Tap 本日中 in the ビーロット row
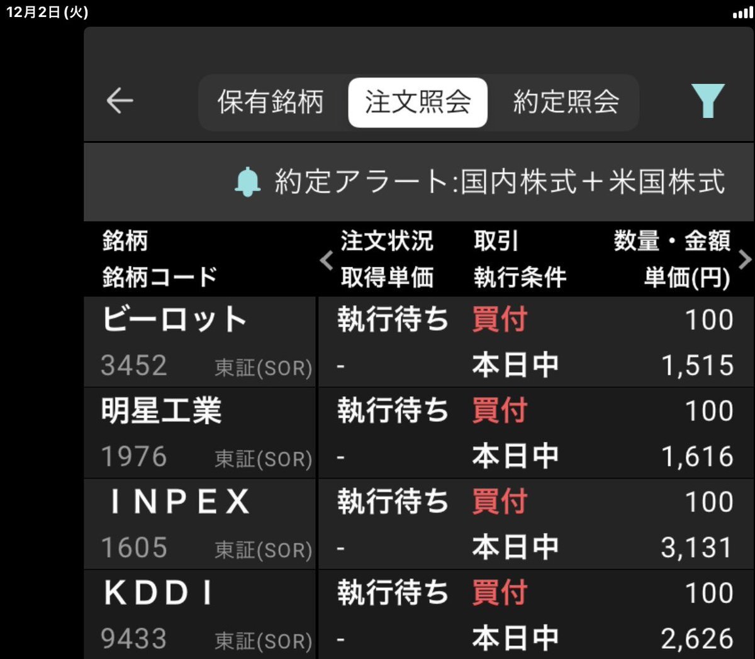This screenshot has width=755, height=659. pos(515,366)
